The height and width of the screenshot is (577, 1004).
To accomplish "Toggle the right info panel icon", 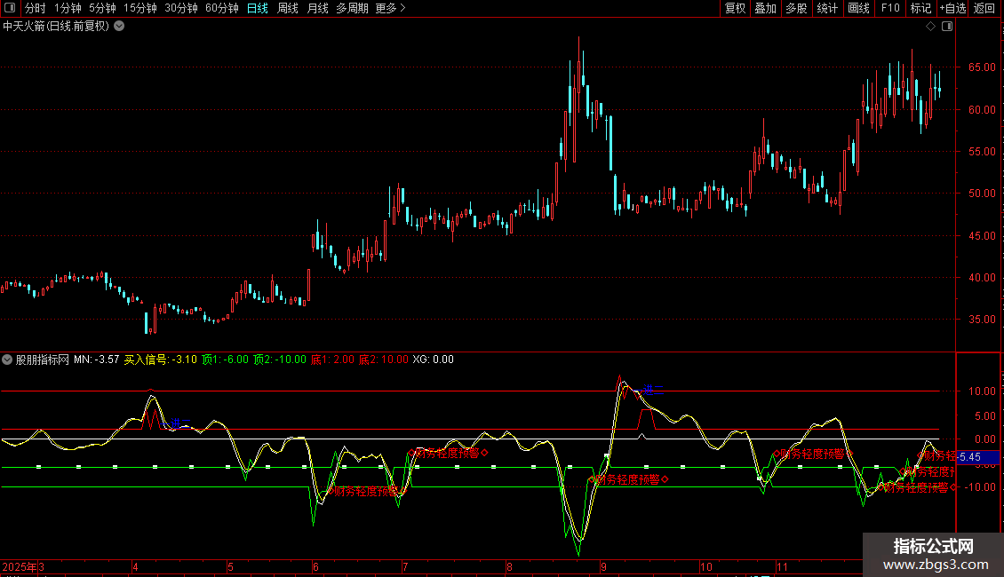I will point(947,27).
